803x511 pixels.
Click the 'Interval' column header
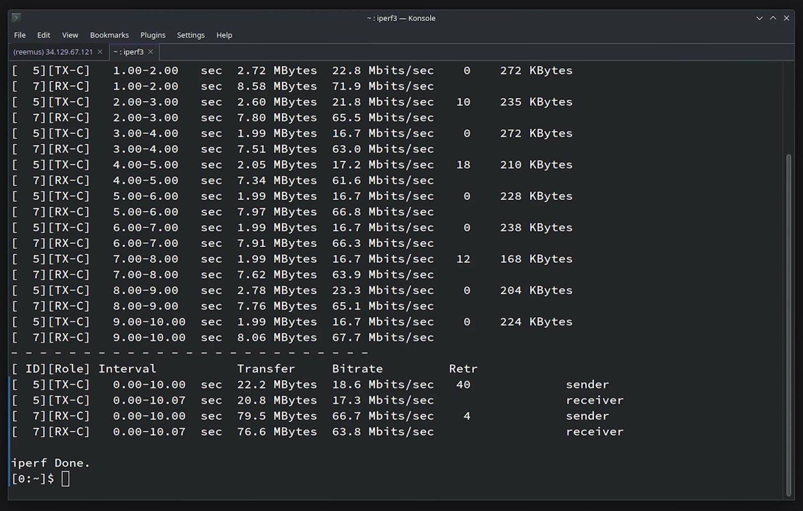(127, 369)
